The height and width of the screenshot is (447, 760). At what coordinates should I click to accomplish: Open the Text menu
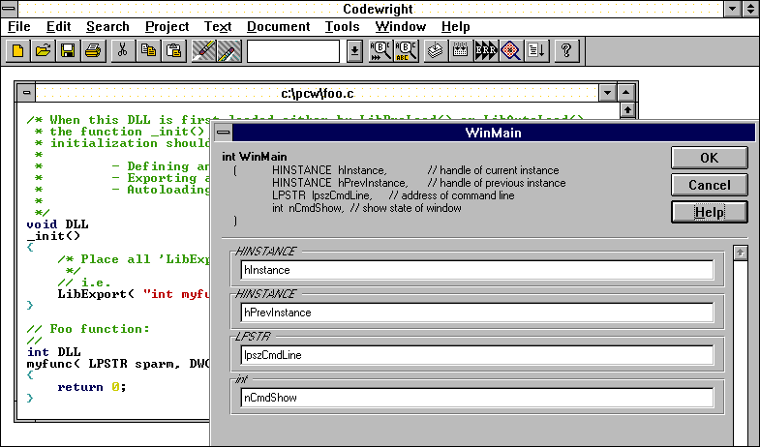coord(218,27)
